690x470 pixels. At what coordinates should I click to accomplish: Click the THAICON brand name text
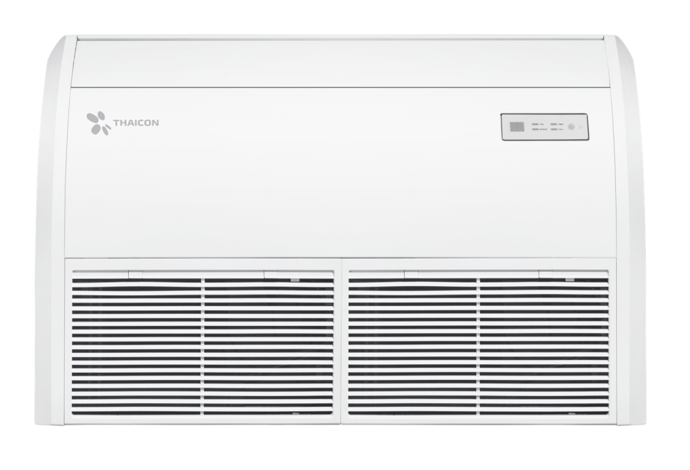tap(137, 123)
